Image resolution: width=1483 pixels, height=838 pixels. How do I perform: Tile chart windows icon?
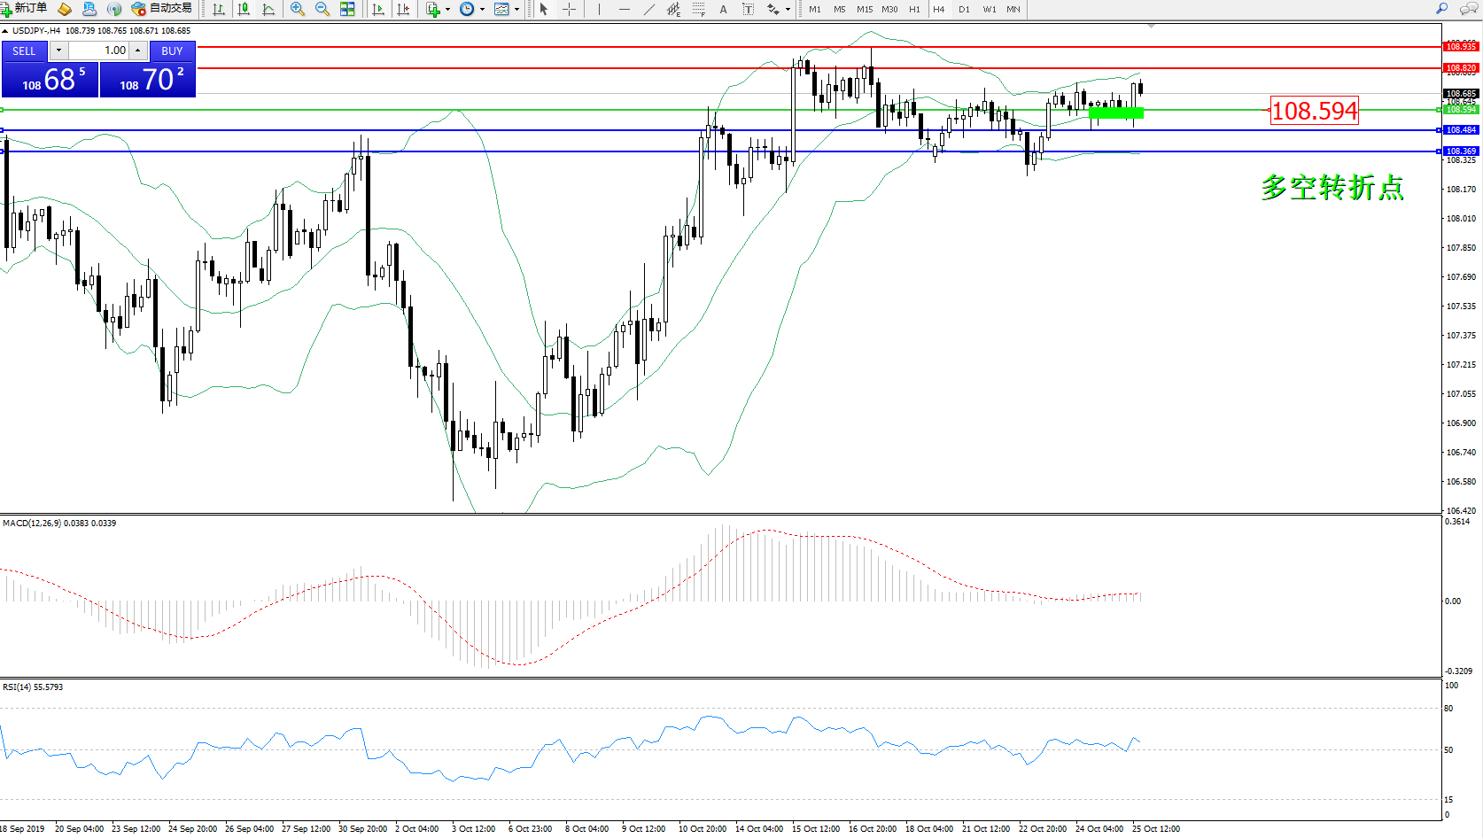coord(347,9)
